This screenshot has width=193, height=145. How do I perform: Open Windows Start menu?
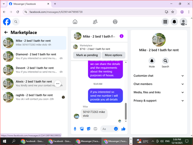pos(4,141)
